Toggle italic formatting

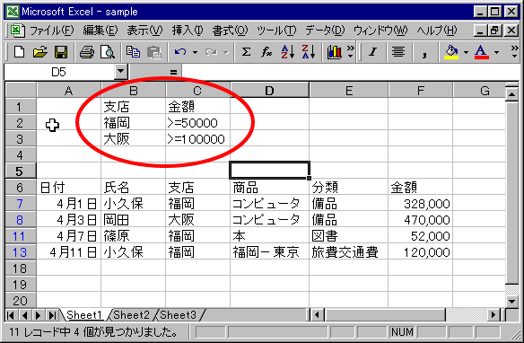pyautogui.click(x=373, y=52)
